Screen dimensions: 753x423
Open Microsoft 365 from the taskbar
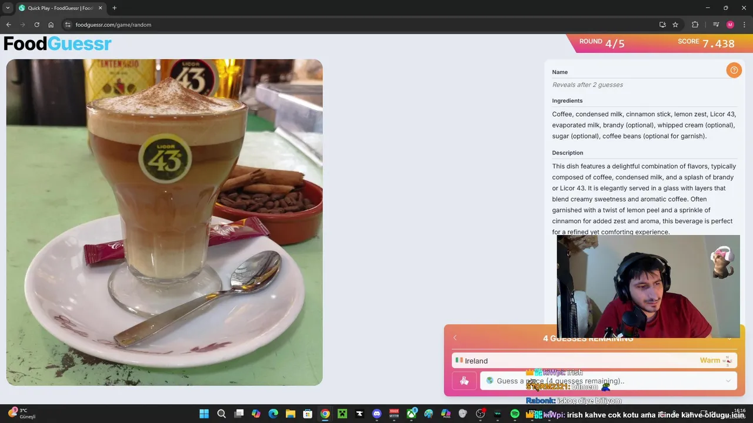[446, 414]
